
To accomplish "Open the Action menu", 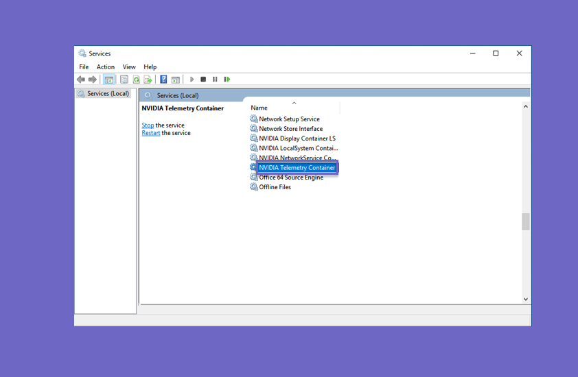I will 106,66.
